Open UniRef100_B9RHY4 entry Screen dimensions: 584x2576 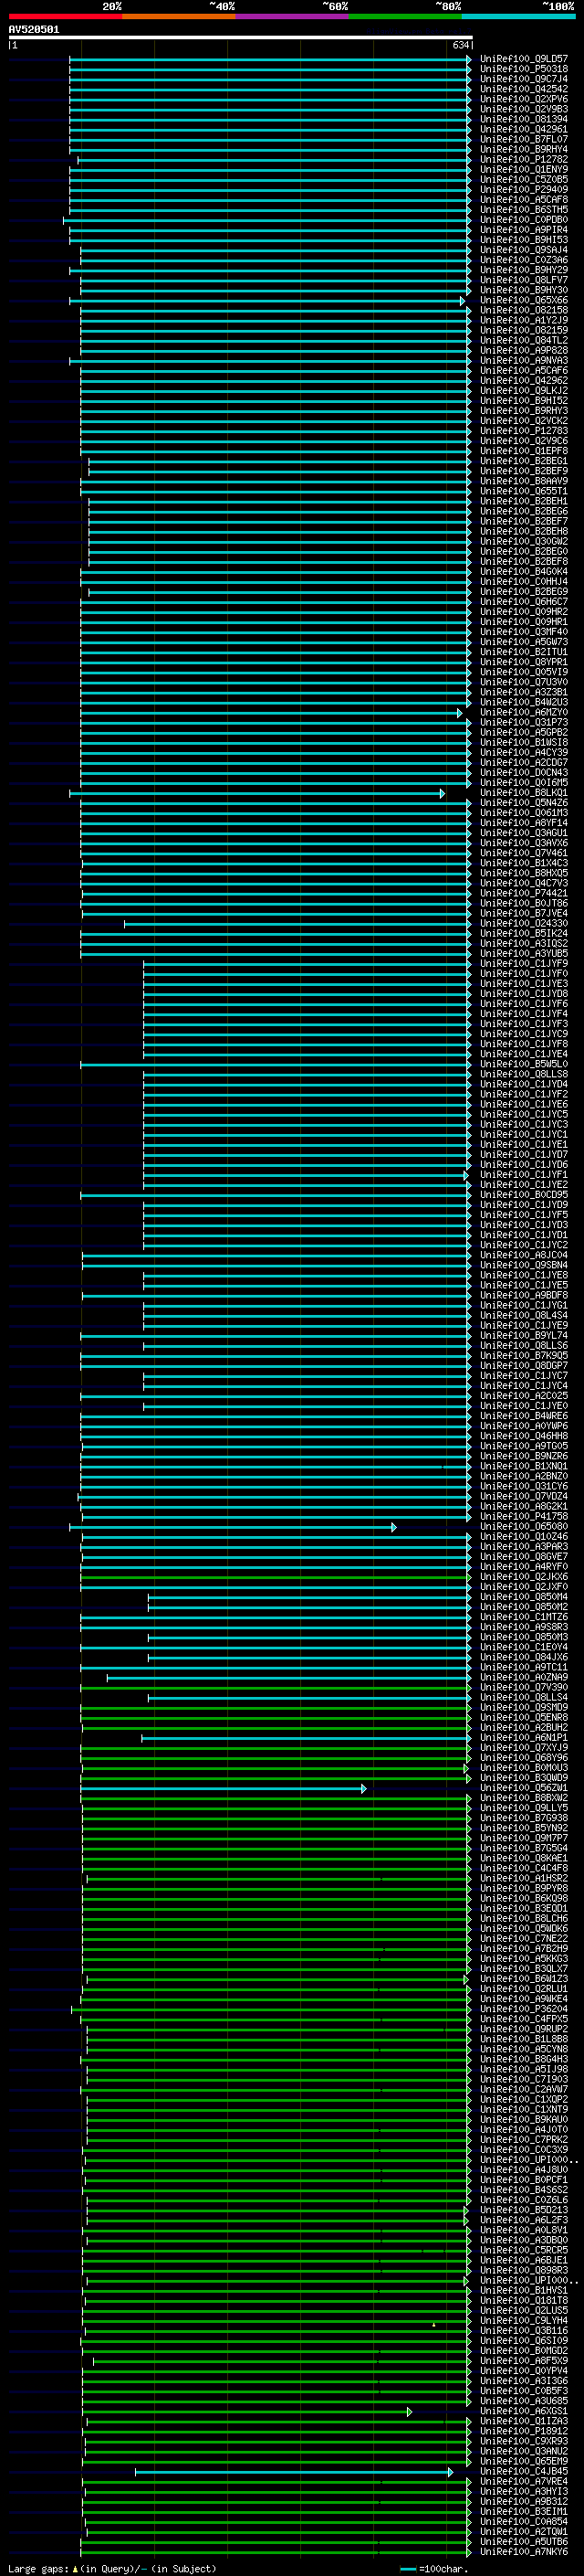point(523,149)
